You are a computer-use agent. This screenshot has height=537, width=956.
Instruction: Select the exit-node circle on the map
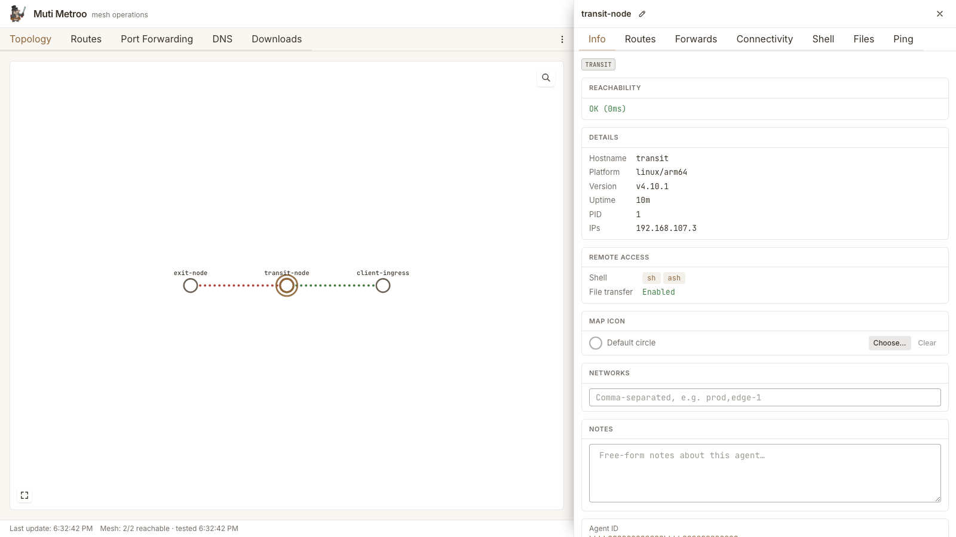coord(191,286)
